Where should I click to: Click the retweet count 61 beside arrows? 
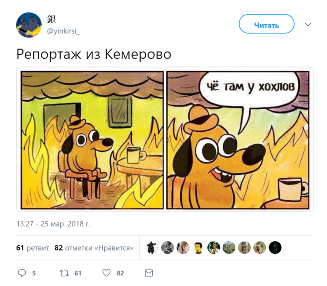(x=78, y=273)
